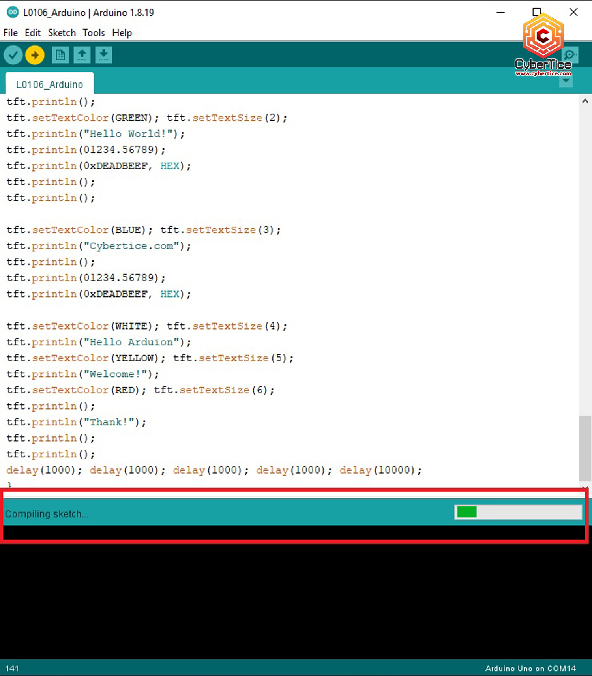This screenshot has width=592, height=676.
Task: Save the sketch with the Save icon
Action: click(x=104, y=55)
